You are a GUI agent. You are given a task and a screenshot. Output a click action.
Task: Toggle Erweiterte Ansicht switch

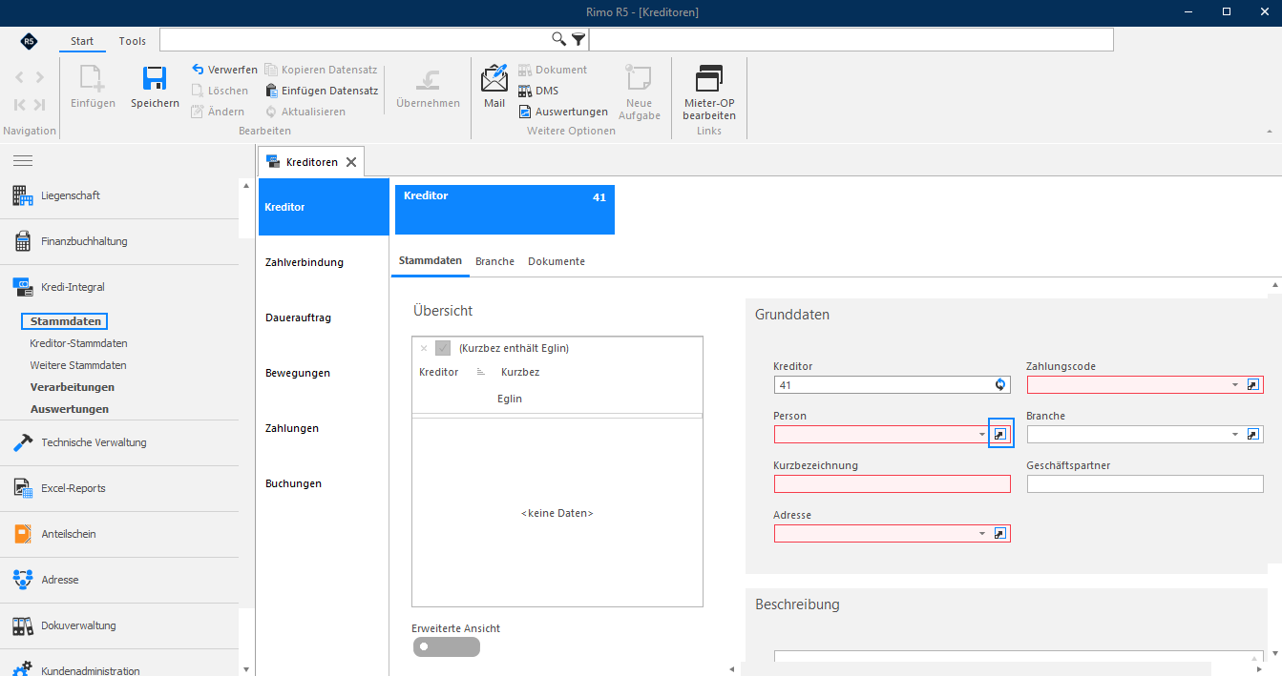(x=447, y=647)
